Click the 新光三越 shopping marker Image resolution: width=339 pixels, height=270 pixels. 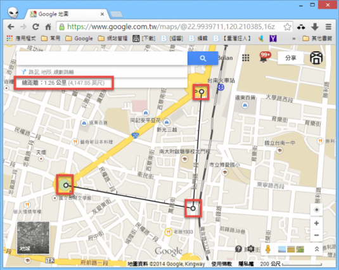point(166,122)
